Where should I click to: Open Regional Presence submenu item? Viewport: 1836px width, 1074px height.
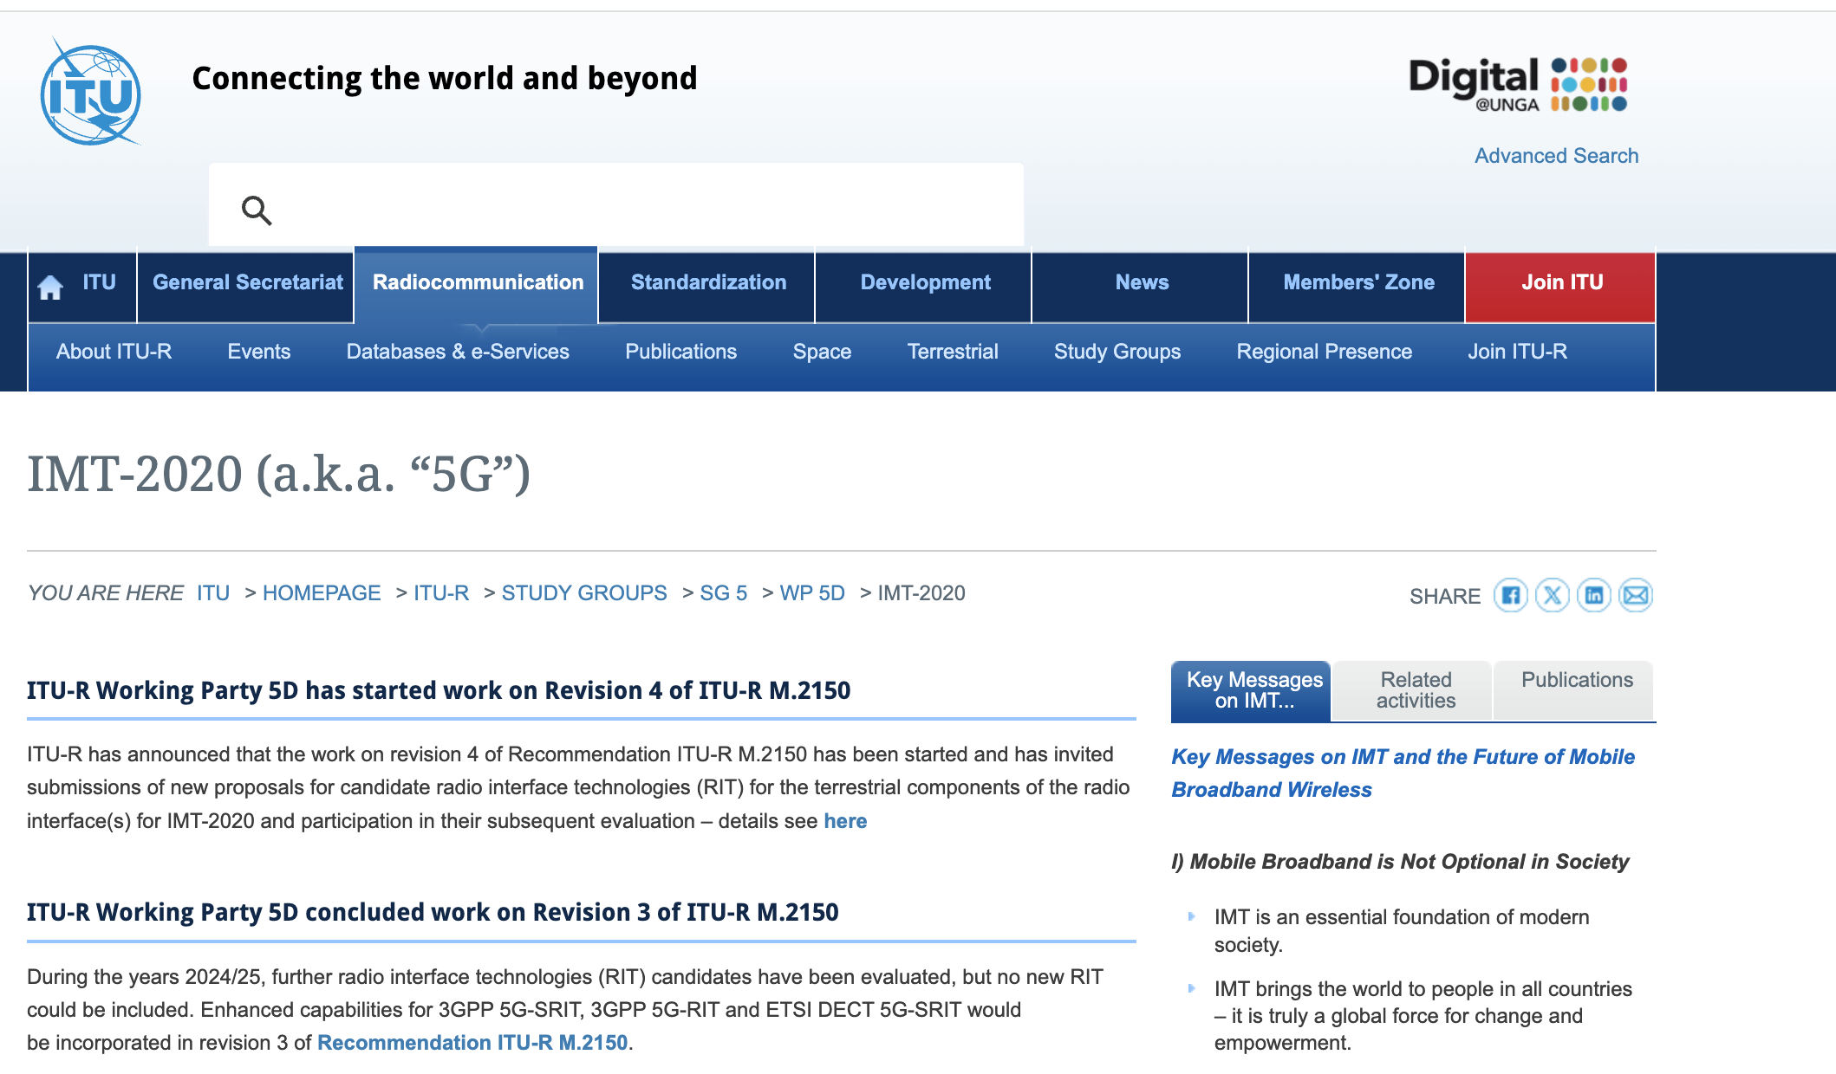(1324, 352)
